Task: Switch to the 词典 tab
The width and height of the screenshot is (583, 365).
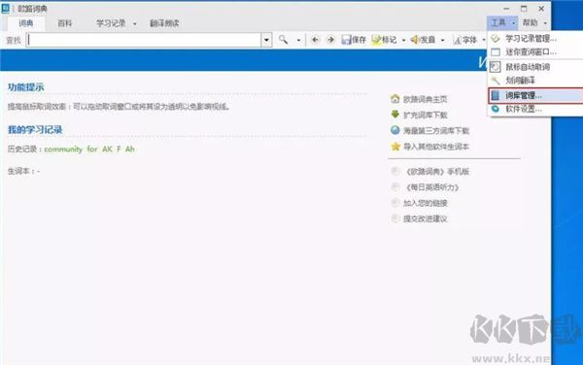Action: point(26,23)
